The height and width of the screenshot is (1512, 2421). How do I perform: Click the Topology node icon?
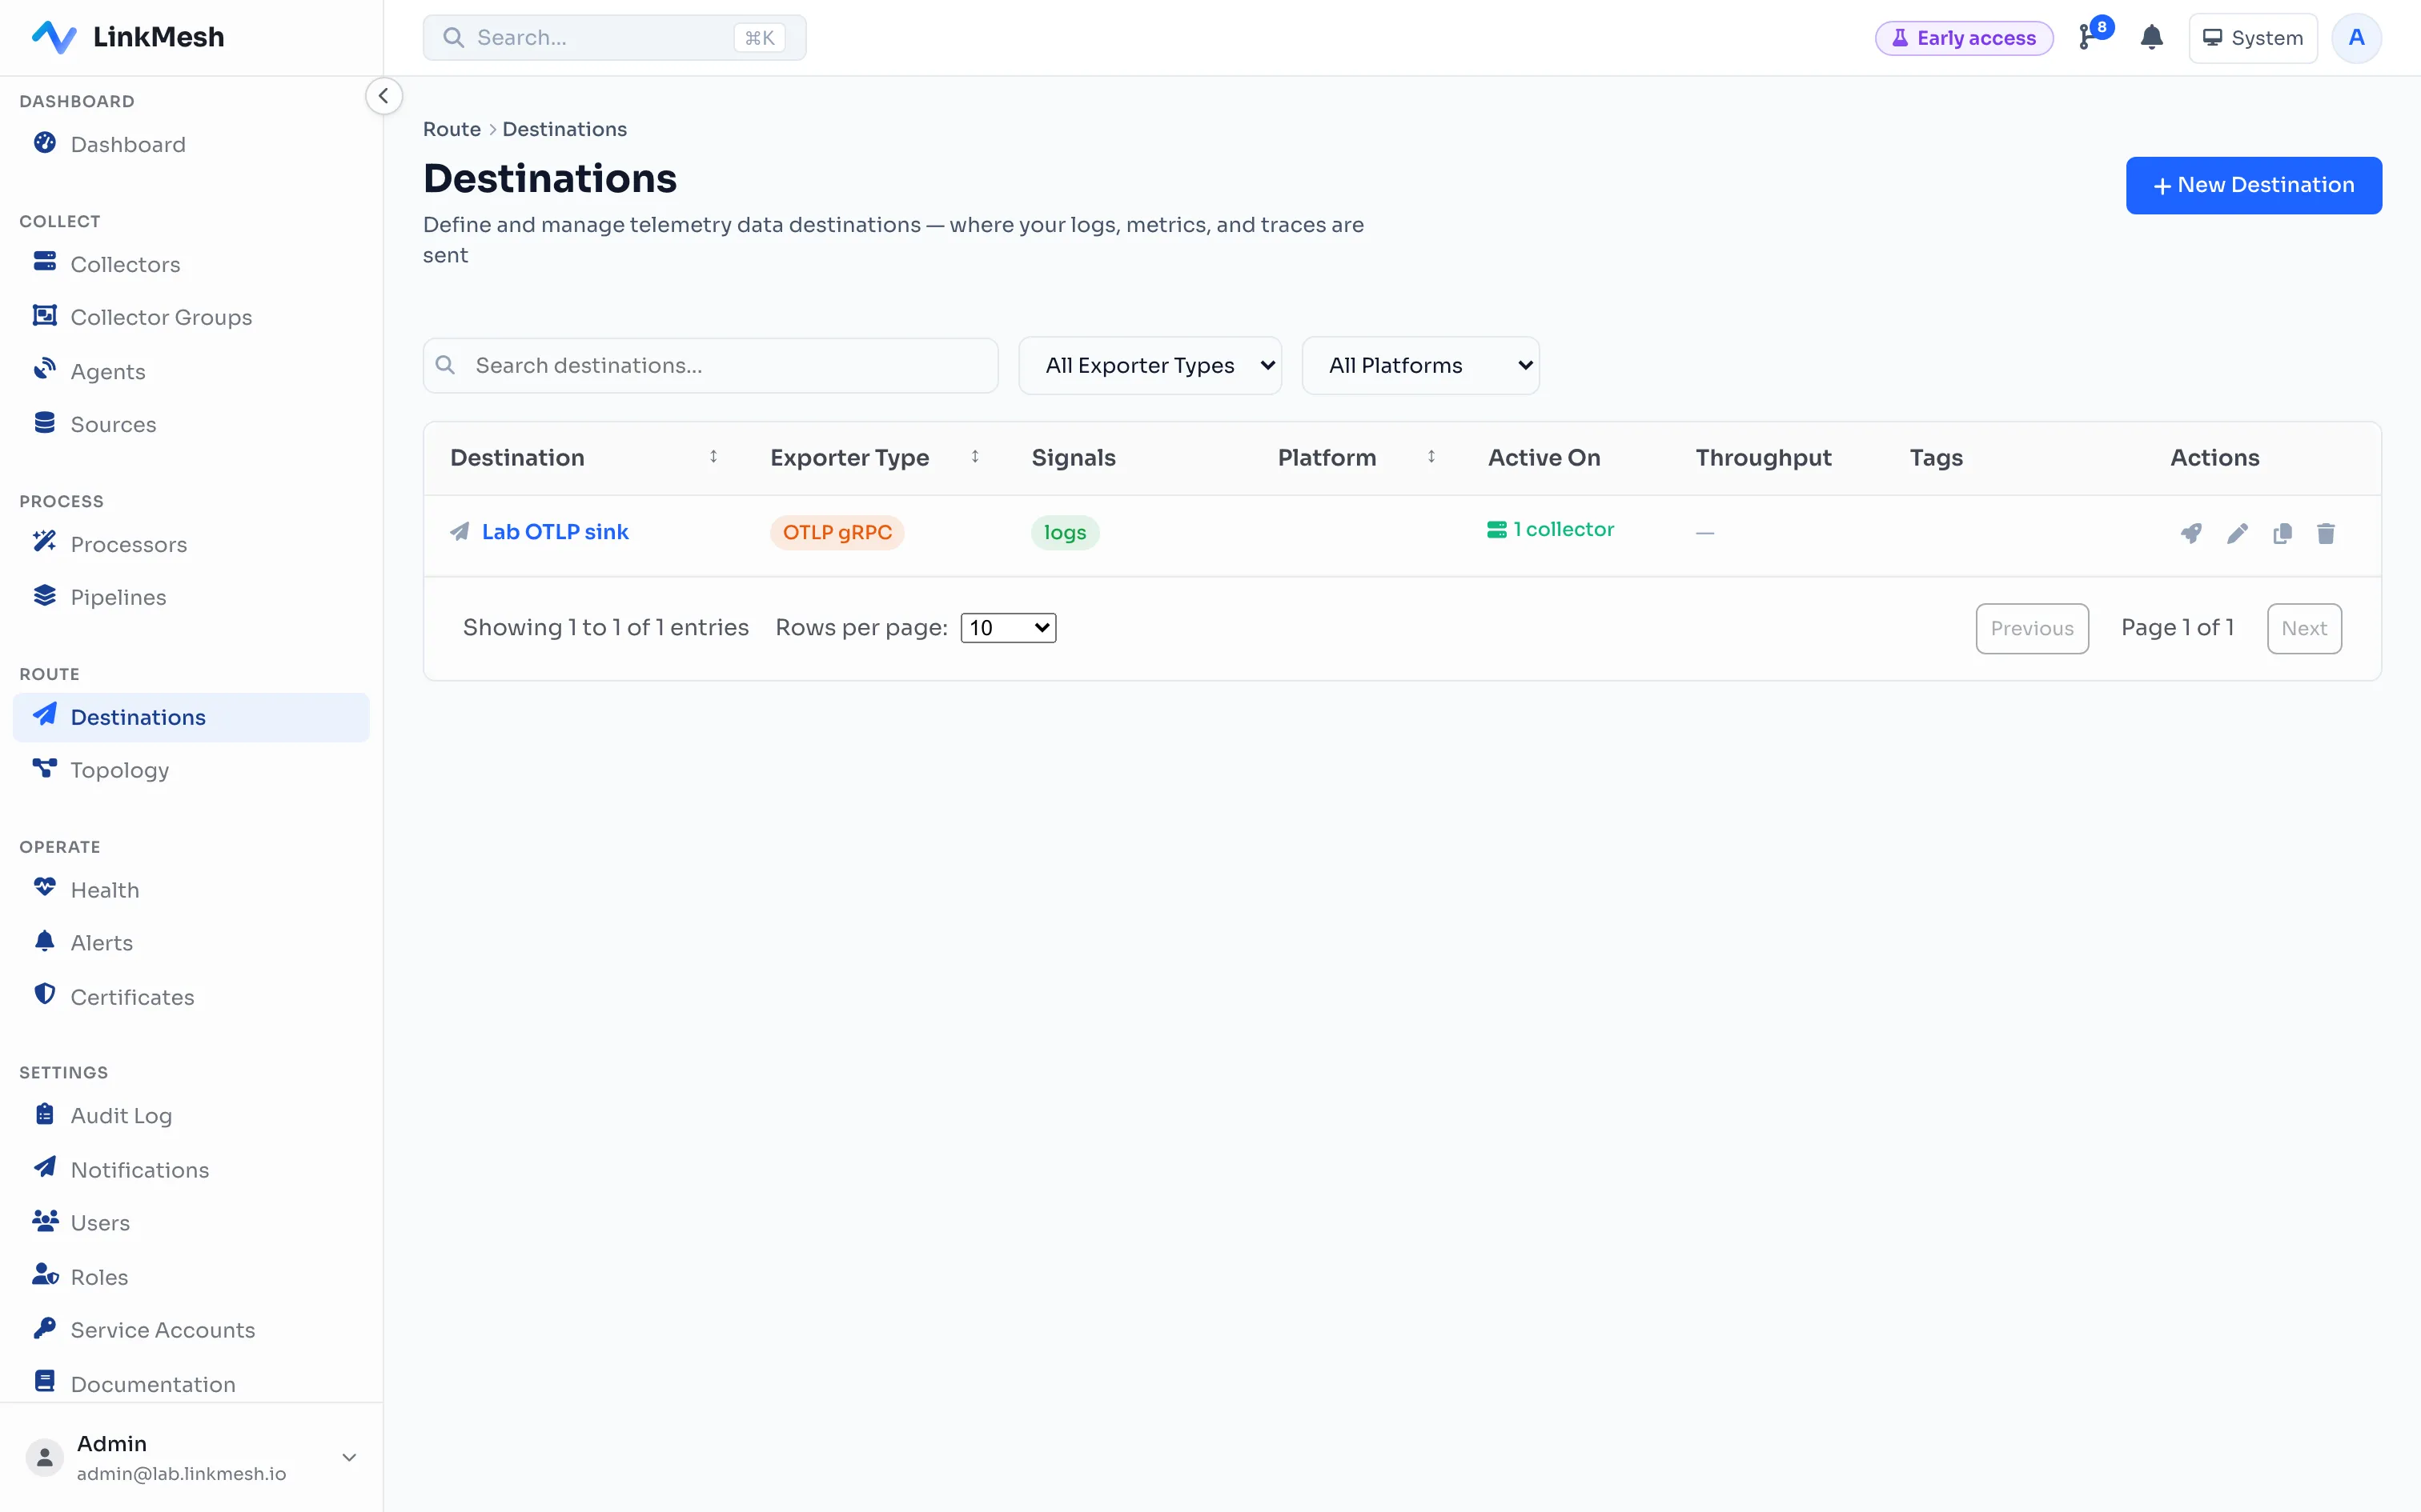45,768
